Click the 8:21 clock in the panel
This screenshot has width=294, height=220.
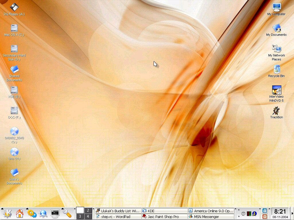point(280,212)
